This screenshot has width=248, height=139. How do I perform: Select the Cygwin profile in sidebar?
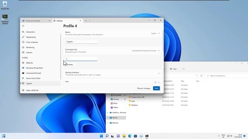pos(40,83)
